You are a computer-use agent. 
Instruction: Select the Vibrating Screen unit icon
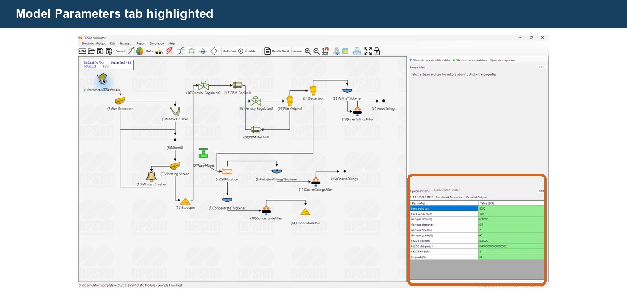[175, 166]
